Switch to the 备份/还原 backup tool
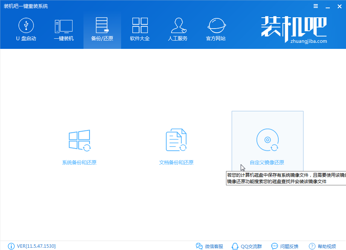 (102, 29)
